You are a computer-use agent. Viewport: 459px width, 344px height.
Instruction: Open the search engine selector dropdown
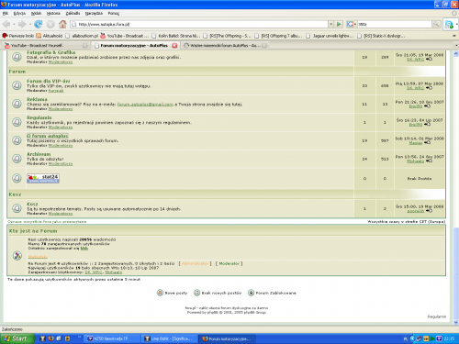pos(352,24)
